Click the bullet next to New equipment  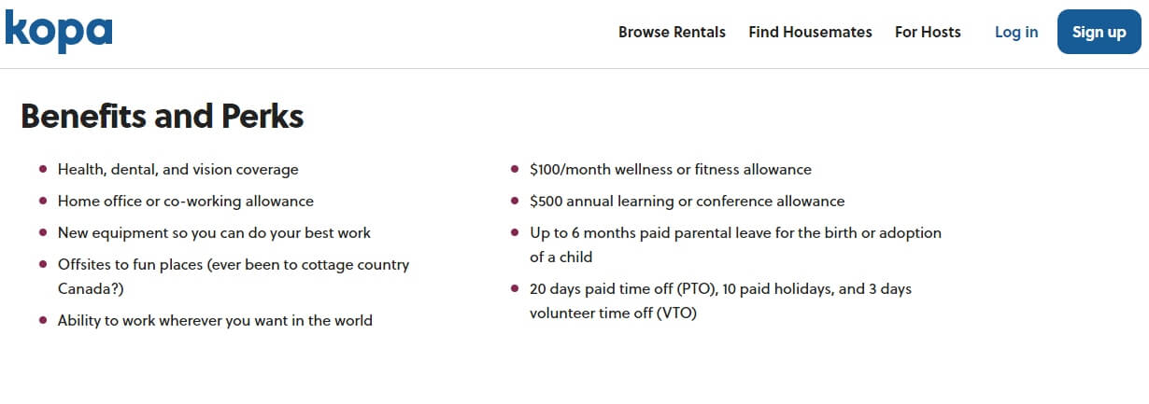[43, 233]
